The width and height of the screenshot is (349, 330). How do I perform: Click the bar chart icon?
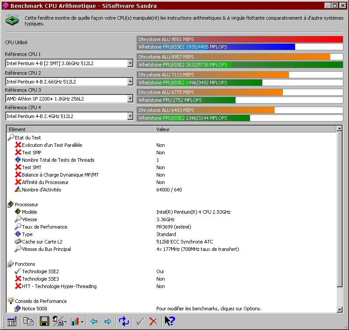75,321
